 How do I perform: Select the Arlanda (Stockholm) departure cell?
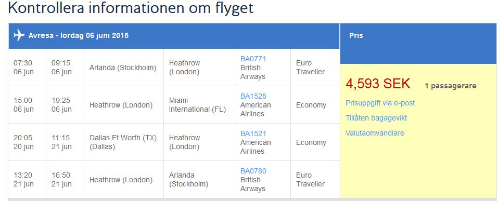[123, 68]
